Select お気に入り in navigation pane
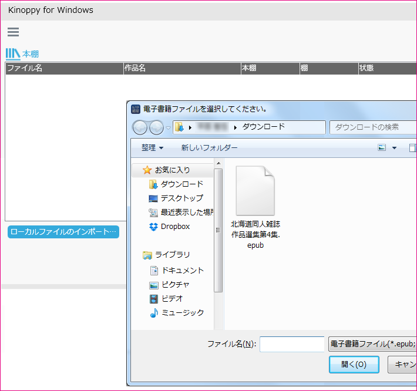The height and width of the screenshot is (391, 417). point(172,170)
